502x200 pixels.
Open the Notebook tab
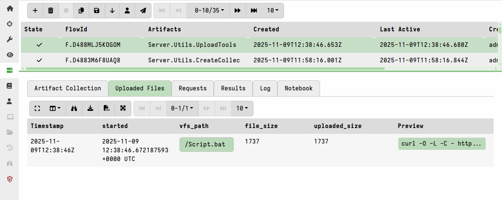(x=298, y=88)
